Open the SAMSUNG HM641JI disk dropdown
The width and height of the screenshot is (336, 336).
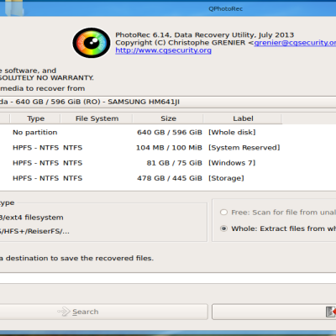coord(168,102)
